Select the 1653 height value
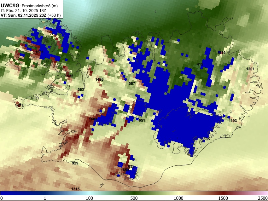 click(125, 170)
